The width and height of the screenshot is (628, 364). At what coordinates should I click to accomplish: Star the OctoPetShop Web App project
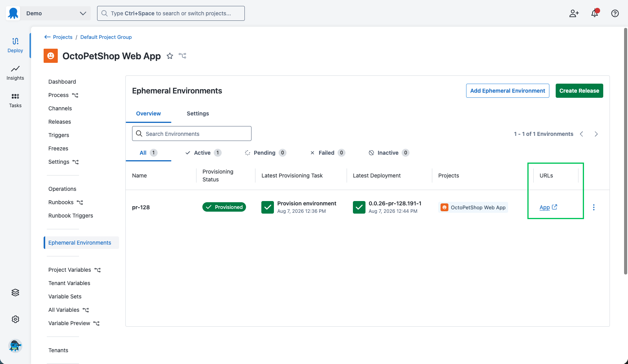coord(170,56)
